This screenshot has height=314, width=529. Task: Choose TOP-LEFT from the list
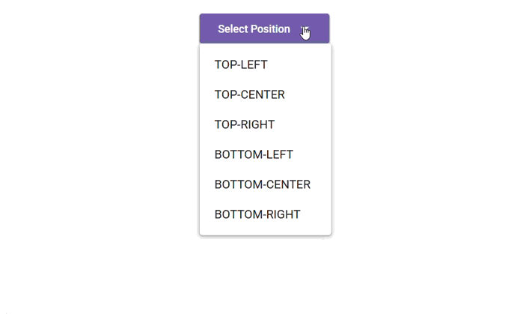241,65
